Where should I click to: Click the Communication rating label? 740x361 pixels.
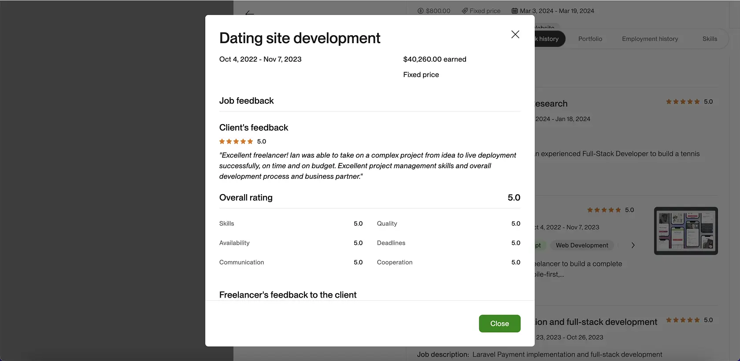click(x=241, y=262)
